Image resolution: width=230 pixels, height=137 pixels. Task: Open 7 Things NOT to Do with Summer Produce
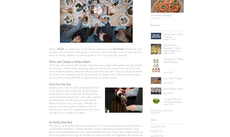point(172,100)
